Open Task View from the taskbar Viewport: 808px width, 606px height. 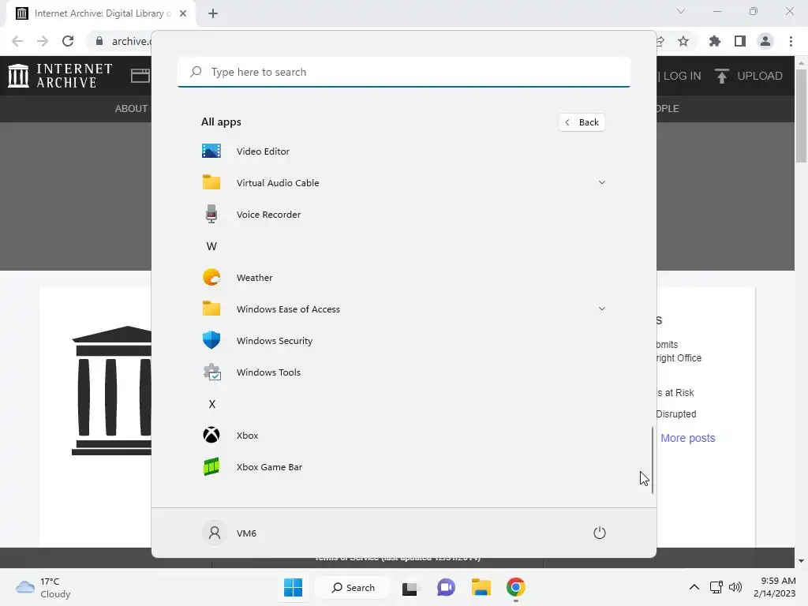pyautogui.click(x=410, y=587)
